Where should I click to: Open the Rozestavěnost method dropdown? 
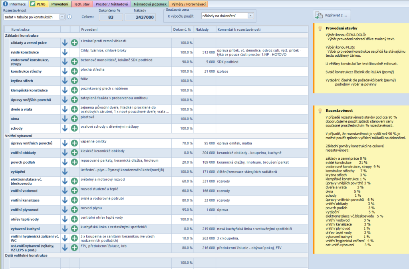[62, 17]
